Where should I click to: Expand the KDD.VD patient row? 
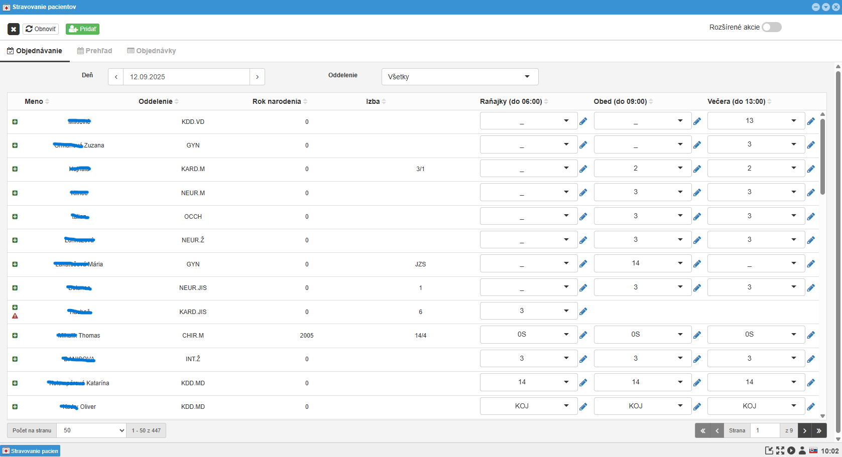click(15, 122)
